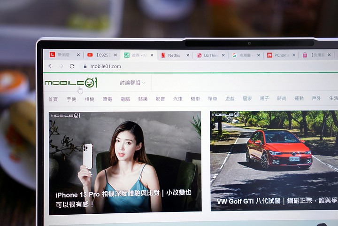Close the PChome tab

294,55
